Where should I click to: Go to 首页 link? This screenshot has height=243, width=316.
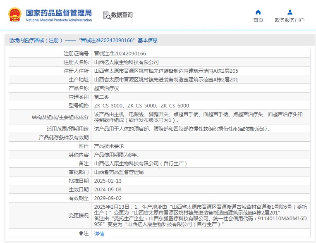point(258,20)
